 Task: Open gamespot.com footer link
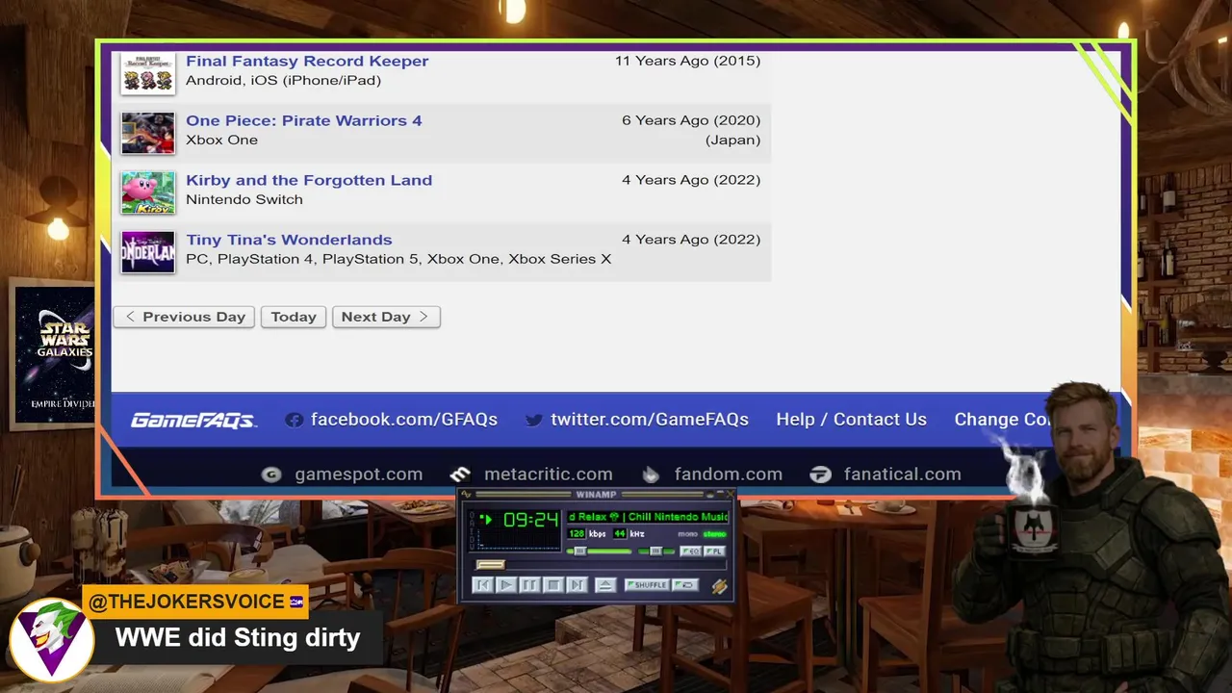point(358,474)
